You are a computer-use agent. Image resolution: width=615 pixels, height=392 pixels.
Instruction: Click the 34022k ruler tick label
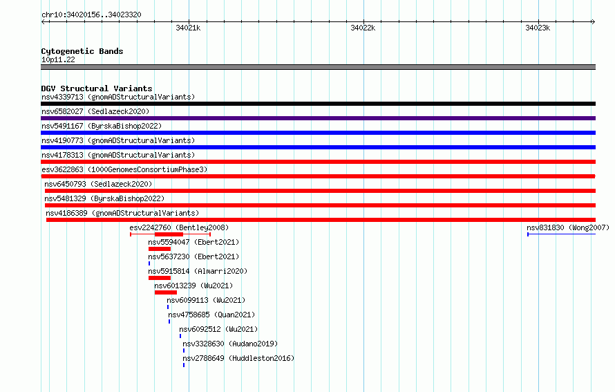[x=363, y=28]
